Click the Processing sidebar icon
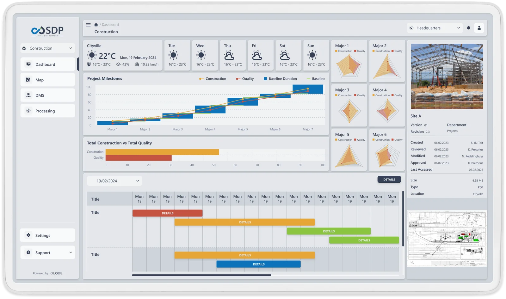The width and height of the screenshot is (506, 299). click(x=28, y=111)
